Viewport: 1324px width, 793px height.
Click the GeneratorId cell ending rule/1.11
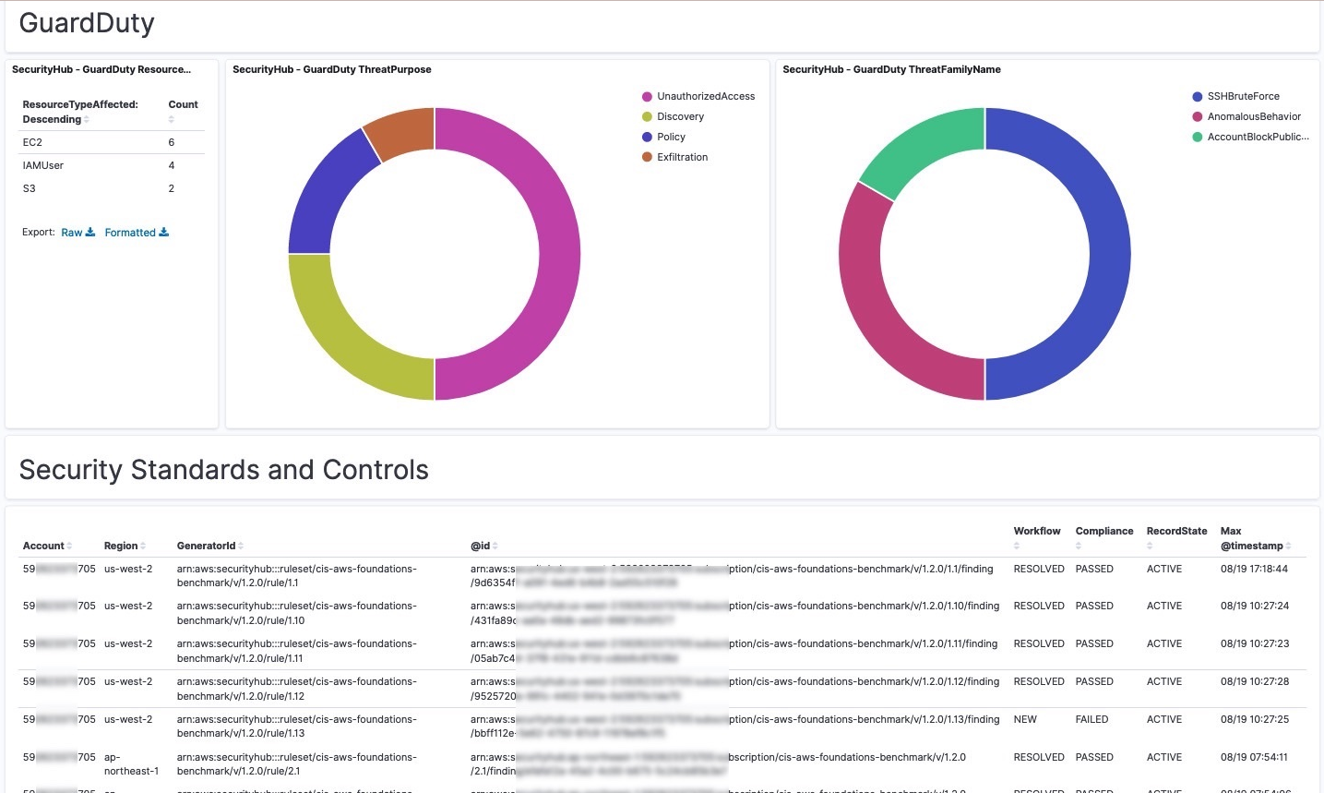pos(296,651)
